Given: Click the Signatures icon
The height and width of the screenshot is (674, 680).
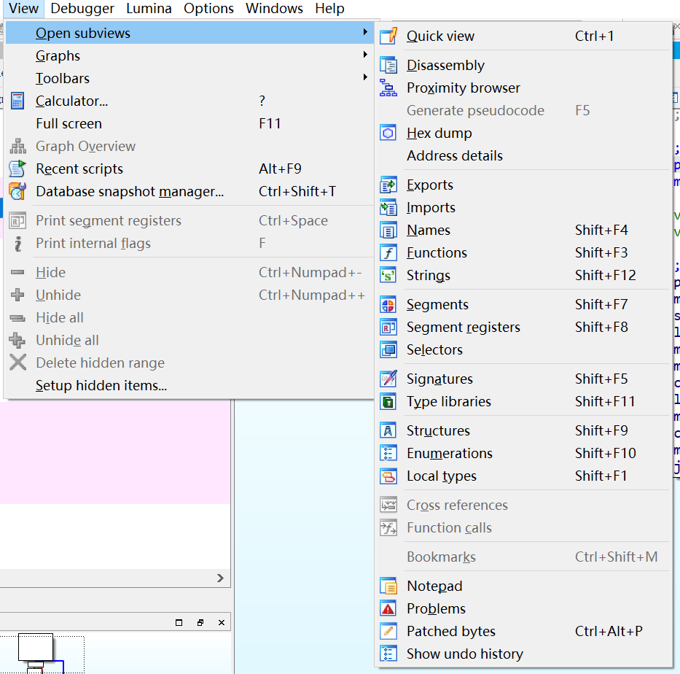Looking at the screenshot, I should click(388, 379).
